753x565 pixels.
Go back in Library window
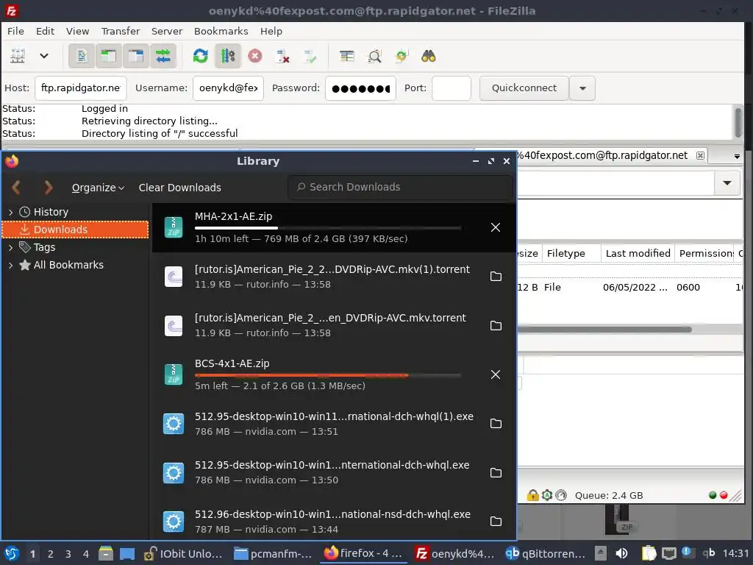16,187
